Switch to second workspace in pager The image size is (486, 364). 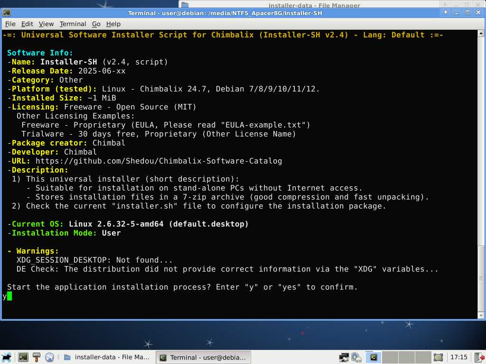click(x=390, y=357)
